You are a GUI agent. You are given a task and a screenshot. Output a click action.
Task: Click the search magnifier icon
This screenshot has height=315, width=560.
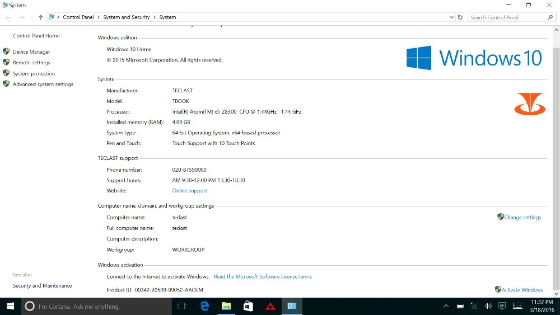pos(550,17)
